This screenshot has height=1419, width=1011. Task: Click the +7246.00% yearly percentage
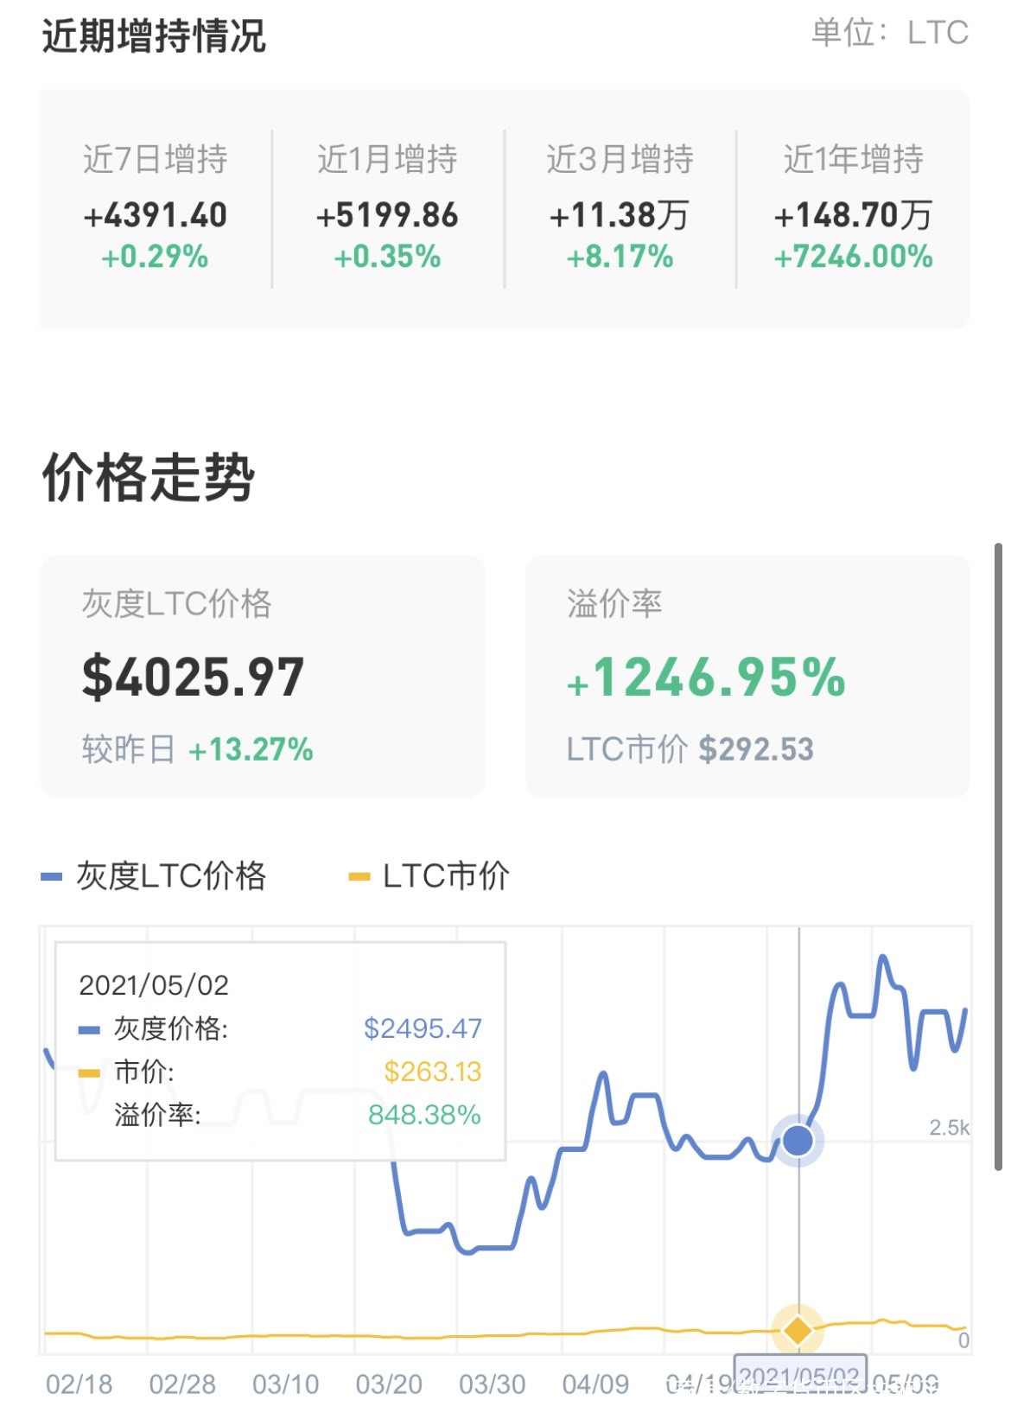click(853, 257)
